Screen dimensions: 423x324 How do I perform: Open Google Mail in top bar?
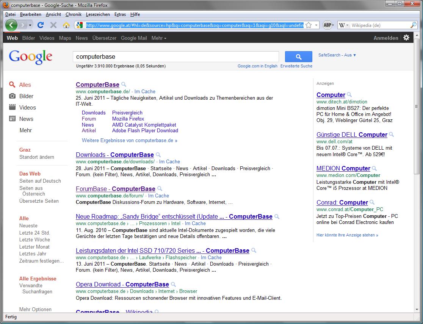[134, 38]
